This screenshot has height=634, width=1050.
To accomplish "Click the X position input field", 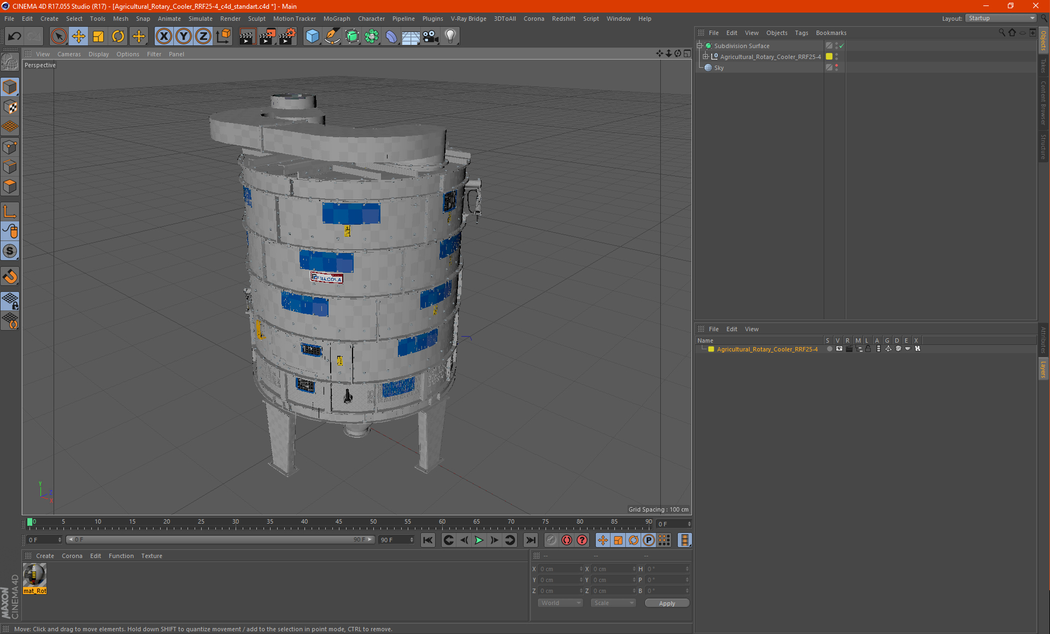I will (x=560, y=569).
